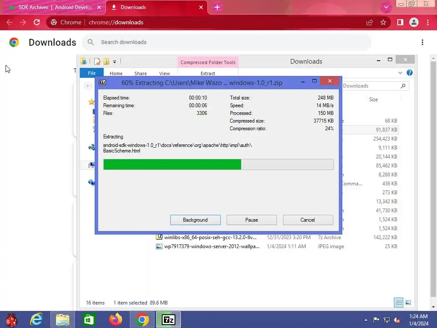Open the View ribbon tab

[x=164, y=73]
